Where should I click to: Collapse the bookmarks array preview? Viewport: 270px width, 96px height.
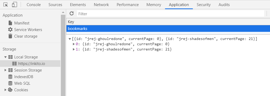tap(70, 39)
